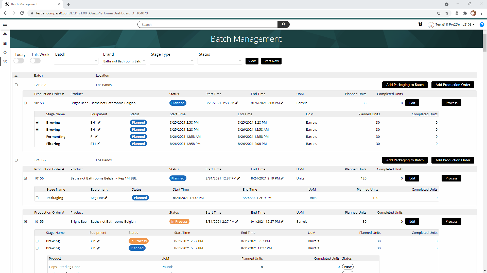
Task: Collapse batch T2108-8
Action: pyautogui.click(x=16, y=85)
